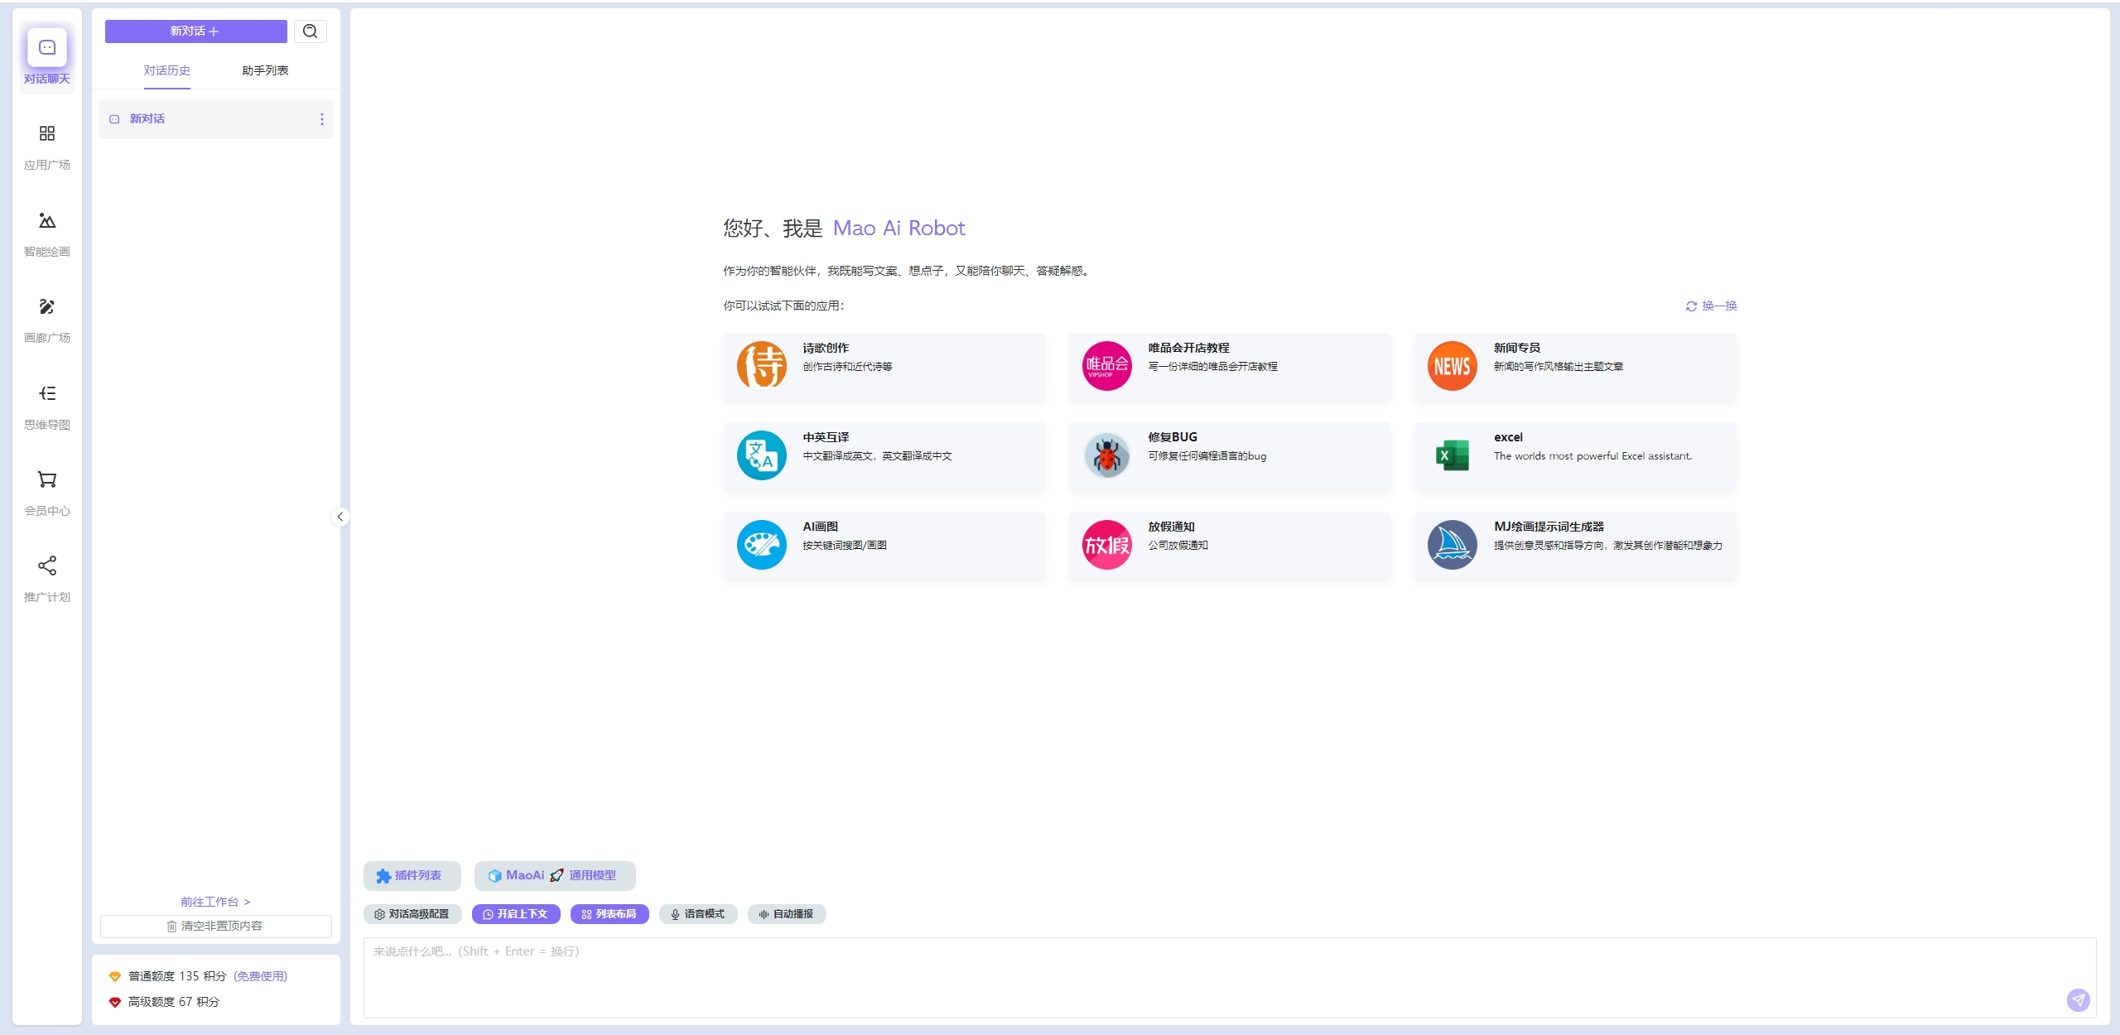This screenshot has width=2120, height=1035.
Task: Click the 中文翻译成英文，英文翻译成中文 description
Action: click(x=877, y=456)
